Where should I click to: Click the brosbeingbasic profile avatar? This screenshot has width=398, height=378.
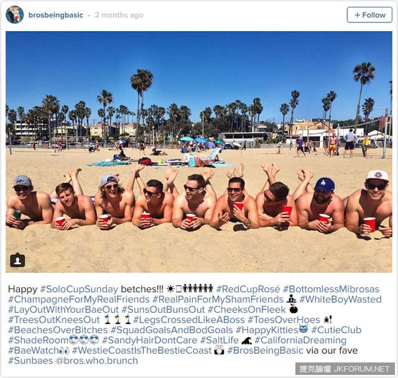15,15
